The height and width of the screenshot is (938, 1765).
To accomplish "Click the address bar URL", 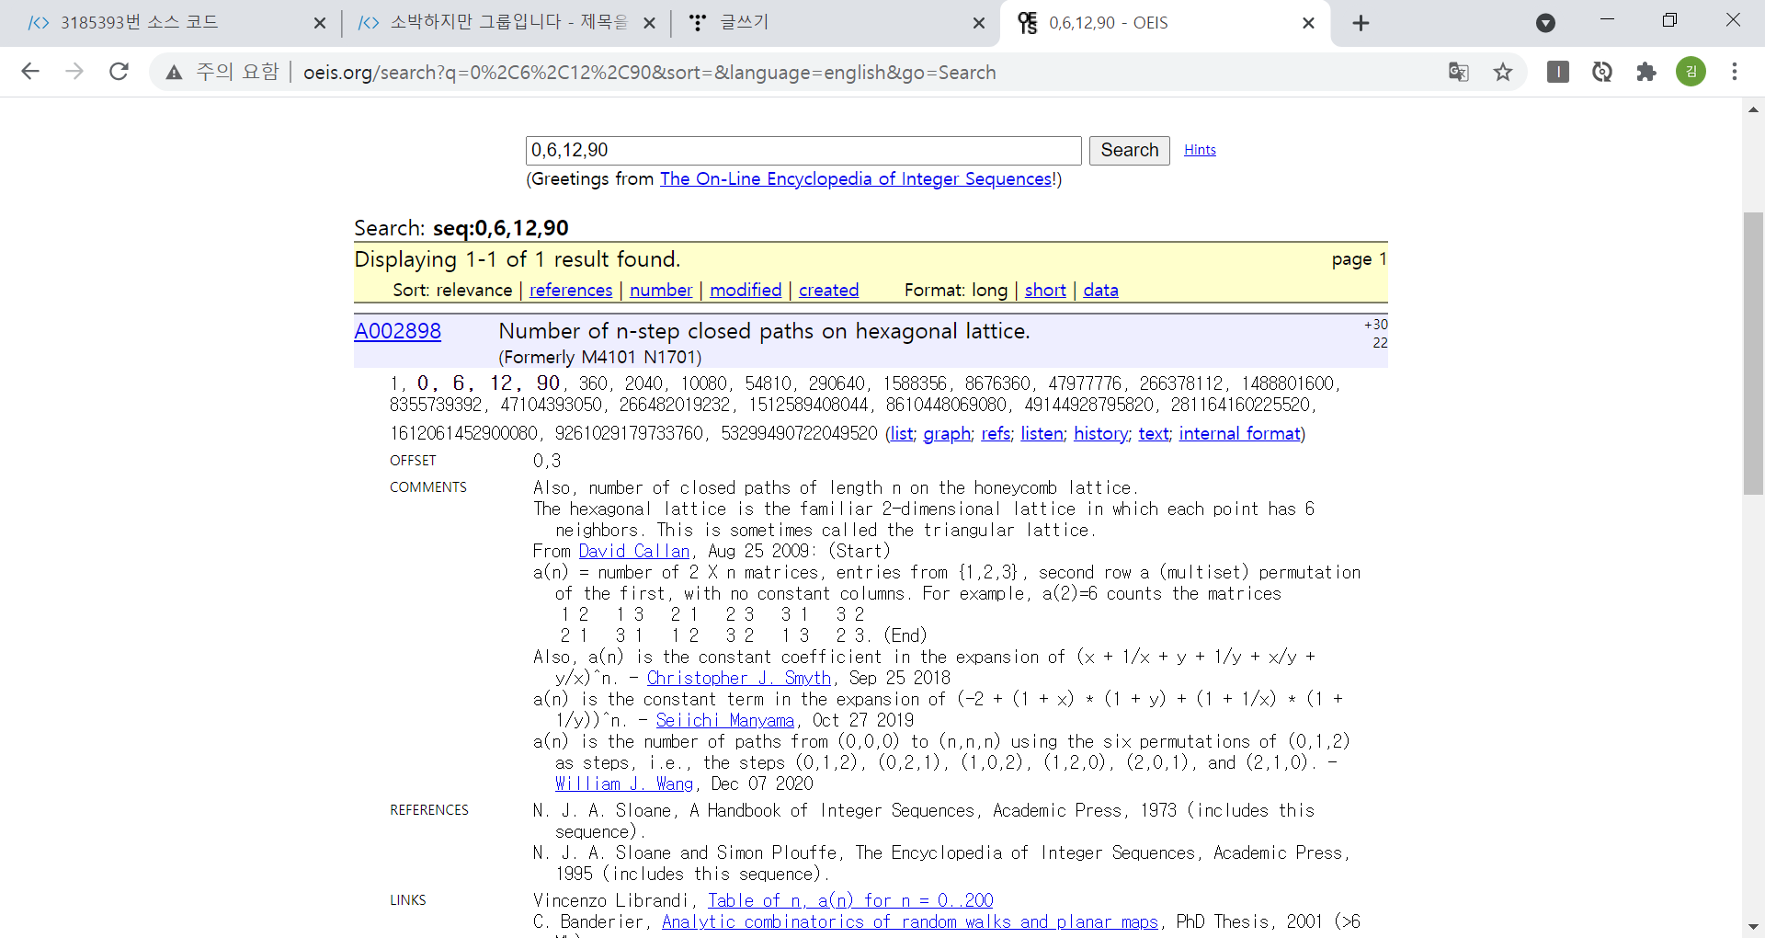I will point(649,72).
